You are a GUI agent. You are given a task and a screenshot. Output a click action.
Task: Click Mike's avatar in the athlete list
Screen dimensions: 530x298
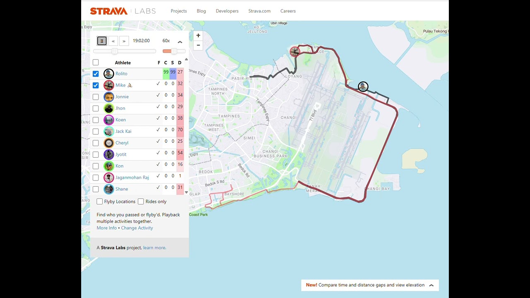[x=108, y=85]
